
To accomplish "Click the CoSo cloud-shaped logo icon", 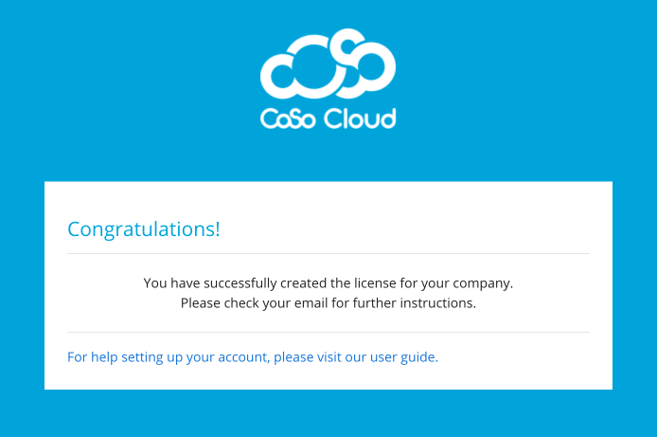I will tap(328, 64).
